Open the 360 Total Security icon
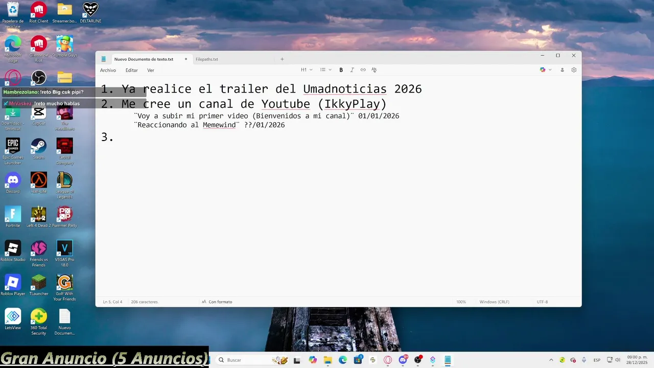The height and width of the screenshot is (368, 654). click(x=38, y=322)
